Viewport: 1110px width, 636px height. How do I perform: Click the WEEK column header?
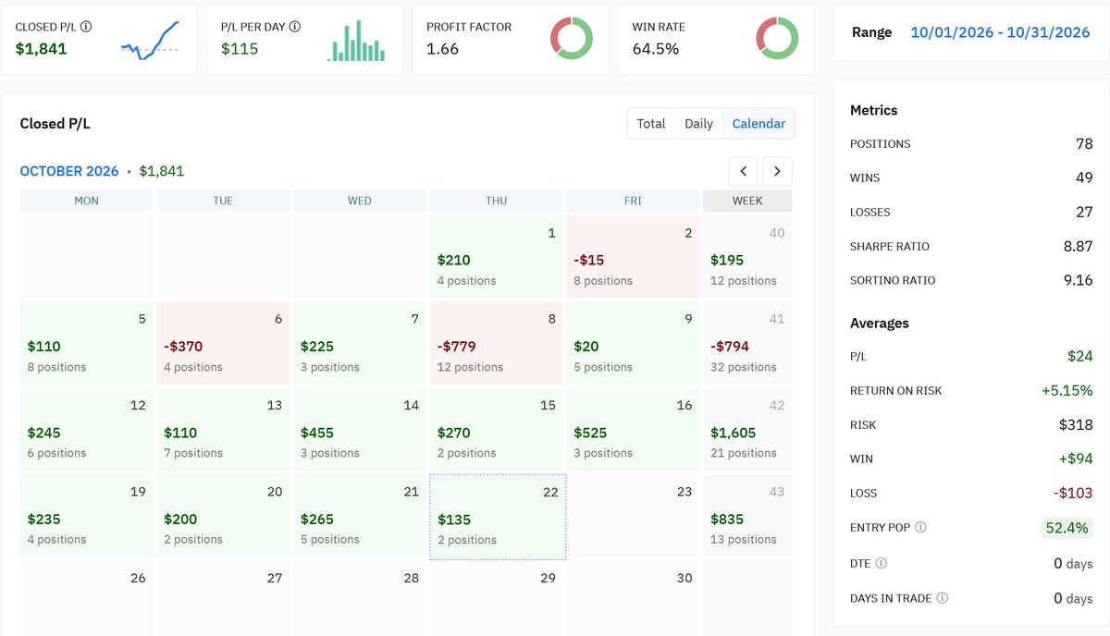pos(747,201)
